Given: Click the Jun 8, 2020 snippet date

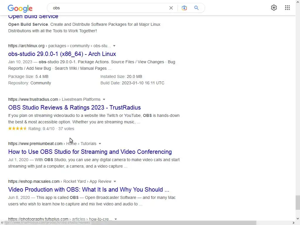Looking at the screenshot, I should click(x=19, y=198).
